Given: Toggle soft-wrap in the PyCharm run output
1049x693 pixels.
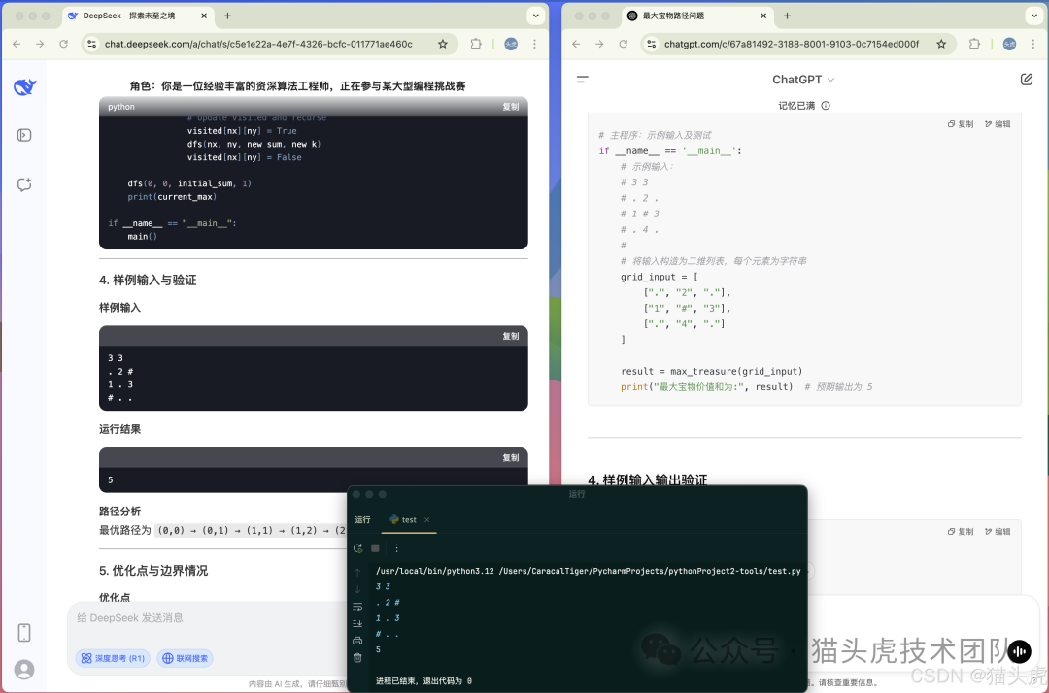Looking at the screenshot, I should [357, 607].
